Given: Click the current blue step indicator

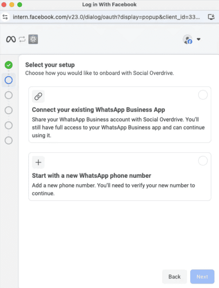Looking at the screenshot, I should 9,80.
